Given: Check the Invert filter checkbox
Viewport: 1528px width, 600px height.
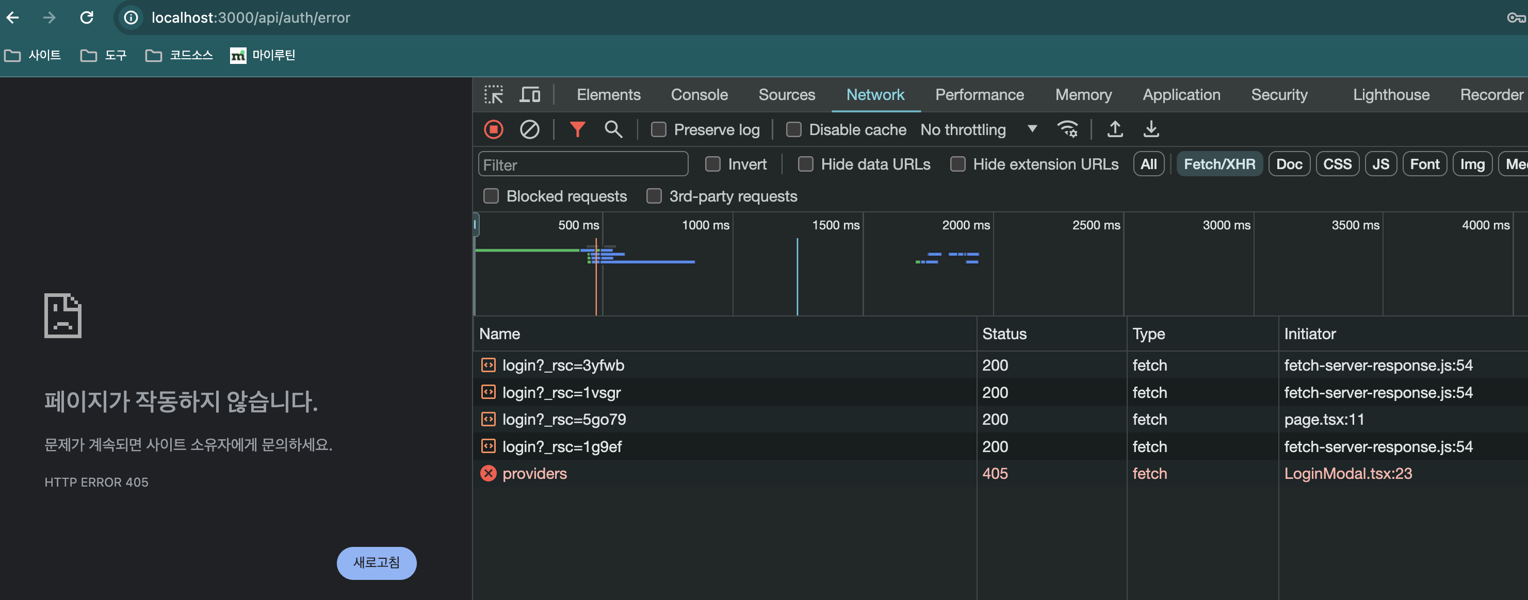Looking at the screenshot, I should pos(712,164).
